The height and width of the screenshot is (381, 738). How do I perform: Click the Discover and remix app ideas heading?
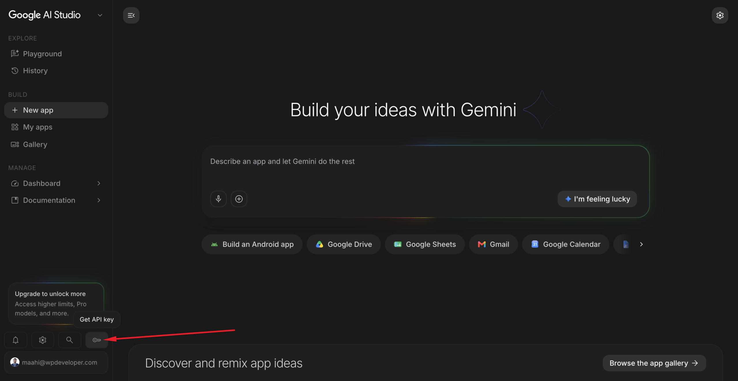[x=224, y=363]
